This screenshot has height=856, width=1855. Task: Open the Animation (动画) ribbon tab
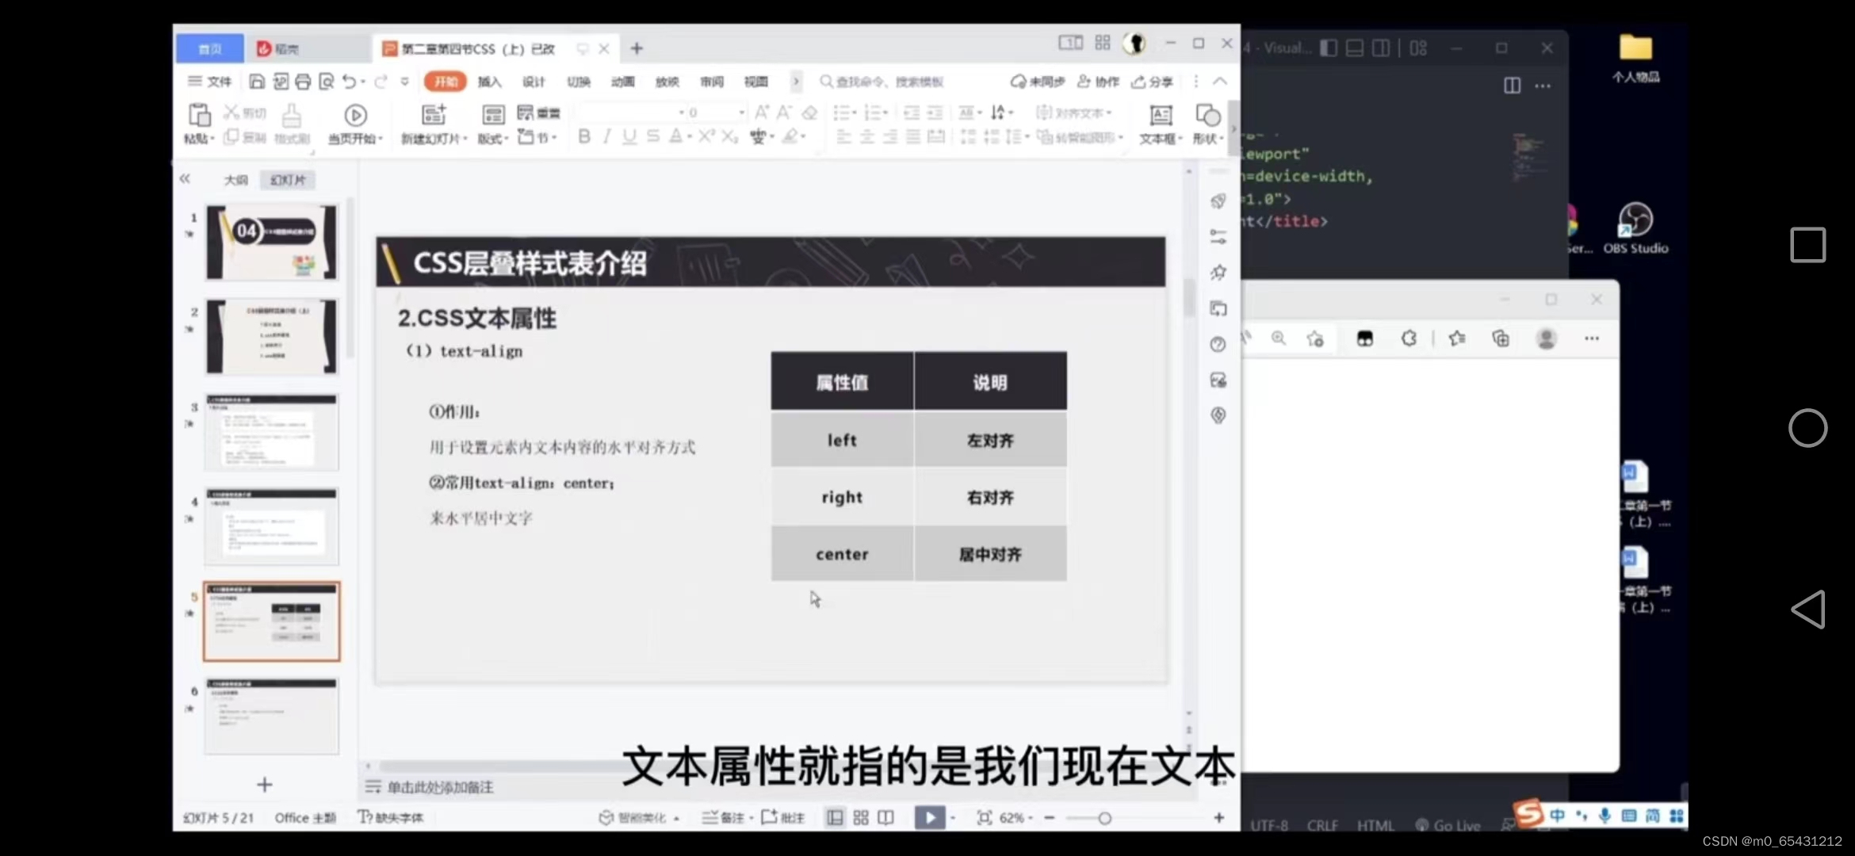(623, 82)
